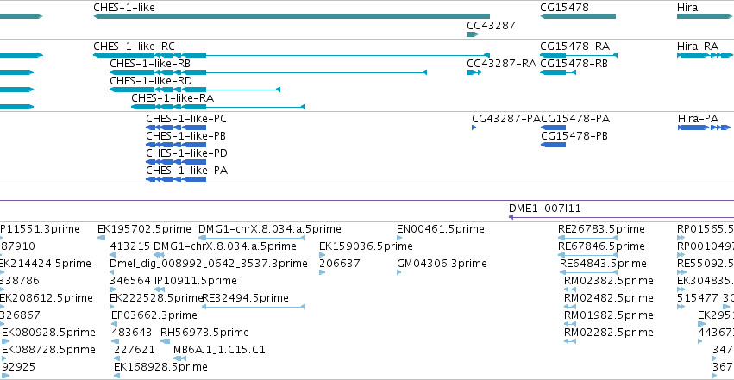734x380 pixels.
Task: Select the RM02282.5prime label
Action: point(609,333)
